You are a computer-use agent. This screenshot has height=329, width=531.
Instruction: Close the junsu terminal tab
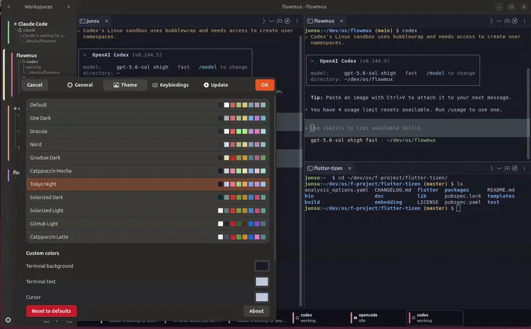coord(106,21)
